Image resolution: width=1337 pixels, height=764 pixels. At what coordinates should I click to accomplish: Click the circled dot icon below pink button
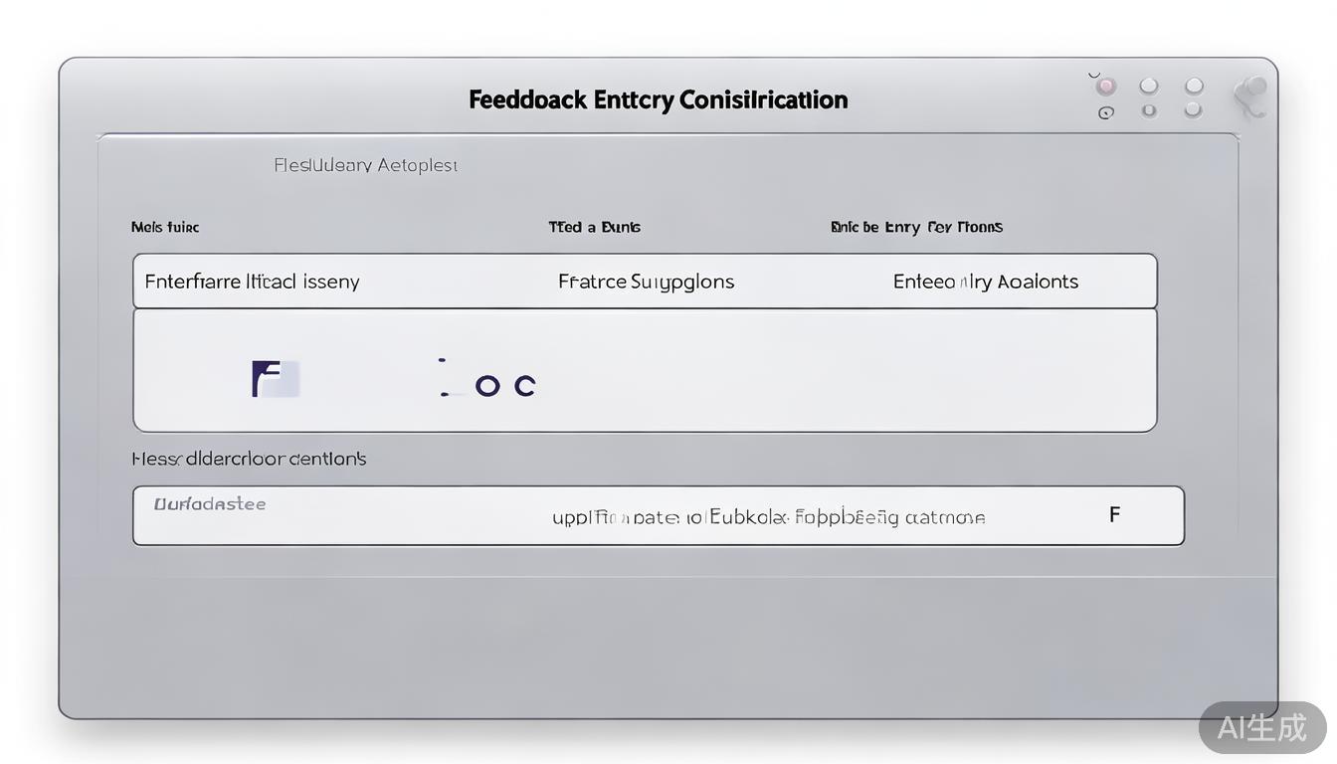pyautogui.click(x=1105, y=113)
